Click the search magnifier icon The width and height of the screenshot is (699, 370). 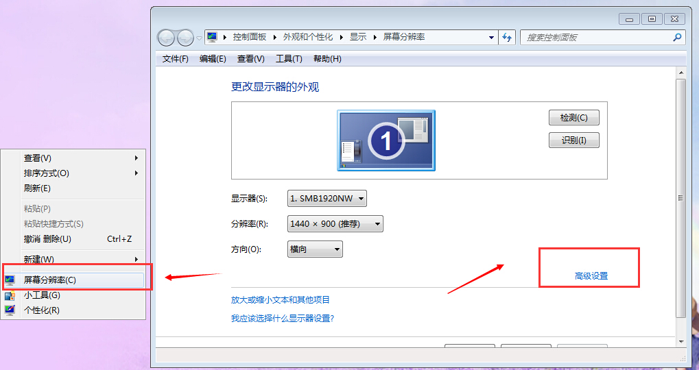[x=677, y=38]
